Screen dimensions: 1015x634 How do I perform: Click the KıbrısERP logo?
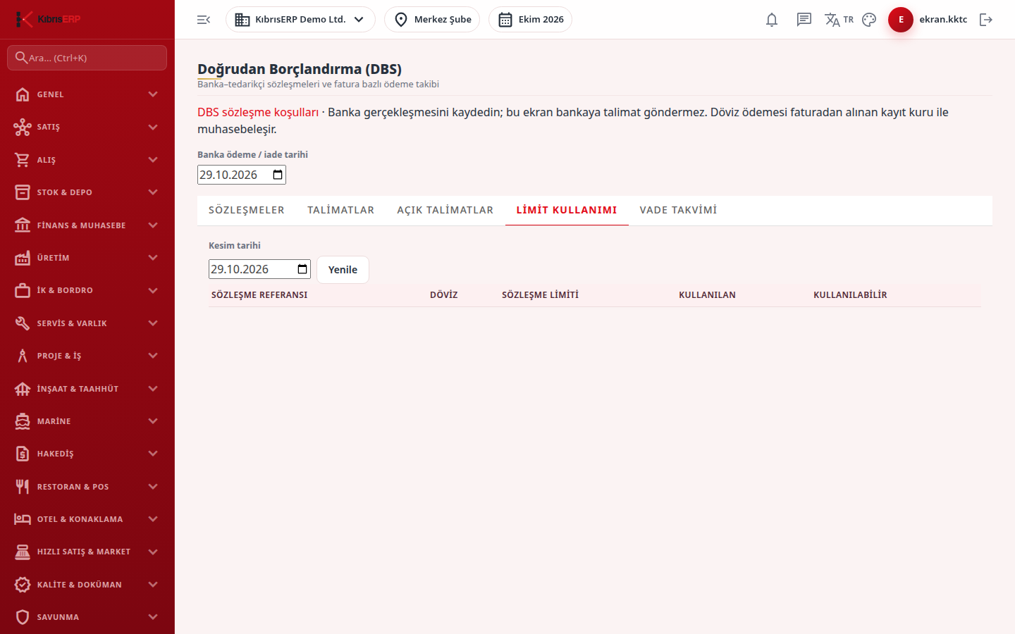point(48,19)
